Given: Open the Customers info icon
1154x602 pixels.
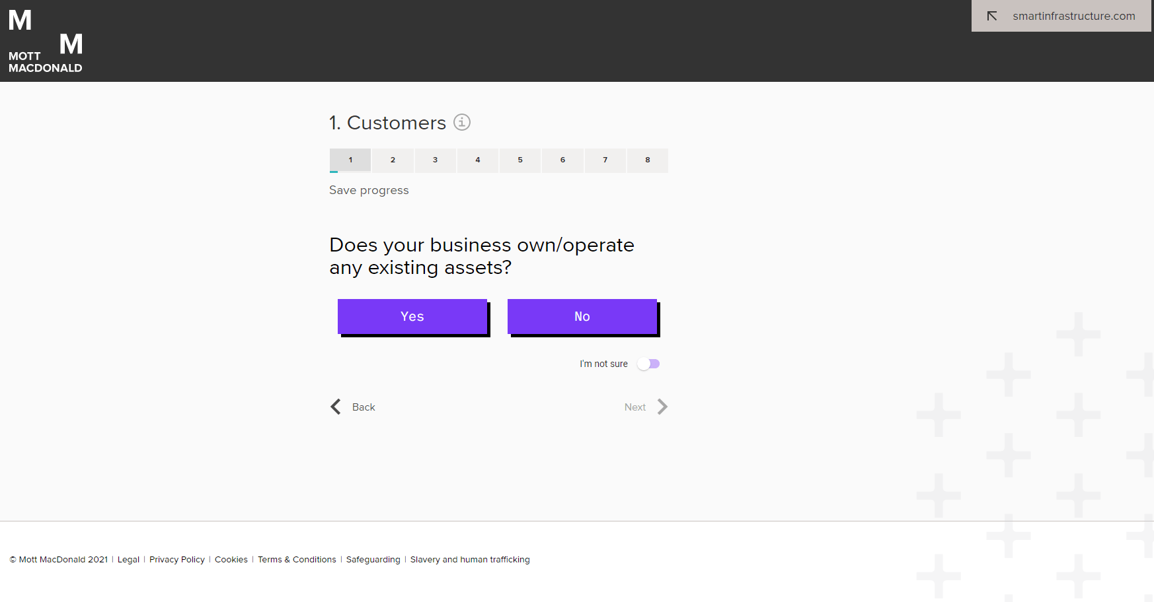Looking at the screenshot, I should click(462, 122).
